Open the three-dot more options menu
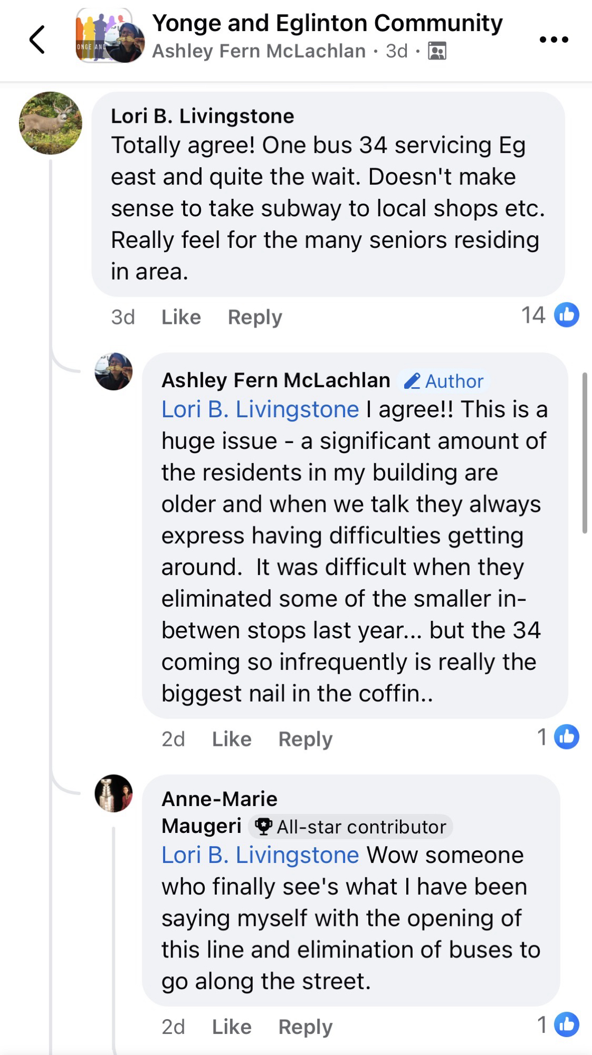 tap(553, 40)
